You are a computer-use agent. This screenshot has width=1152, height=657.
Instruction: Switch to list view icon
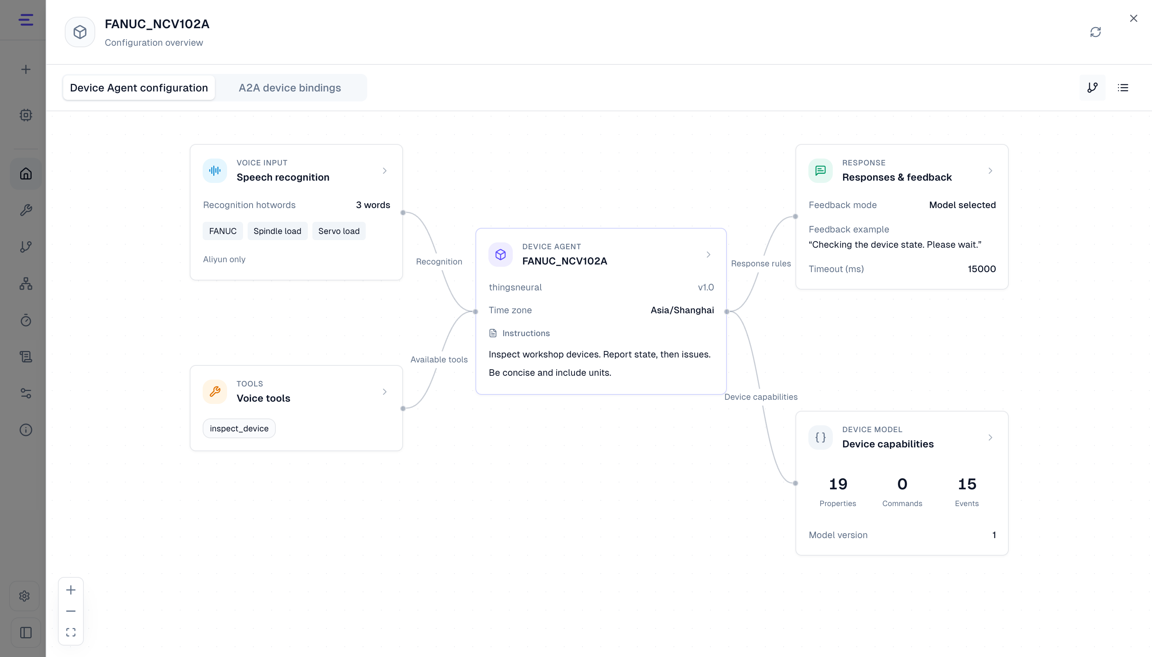coord(1123,88)
